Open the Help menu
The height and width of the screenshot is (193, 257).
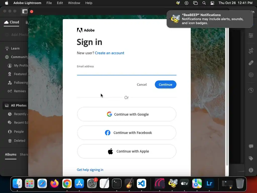pos(89,3)
